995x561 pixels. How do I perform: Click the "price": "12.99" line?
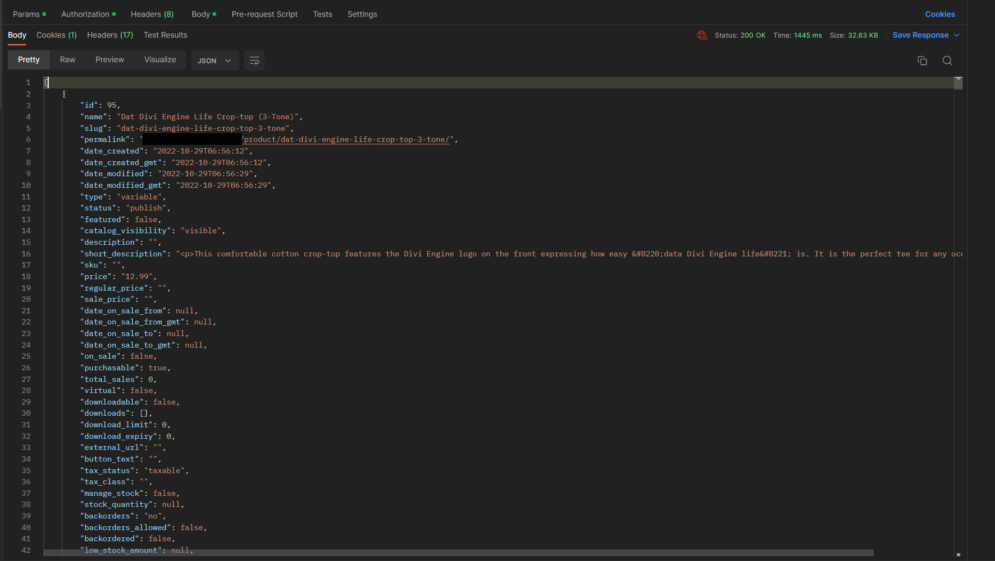click(118, 277)
